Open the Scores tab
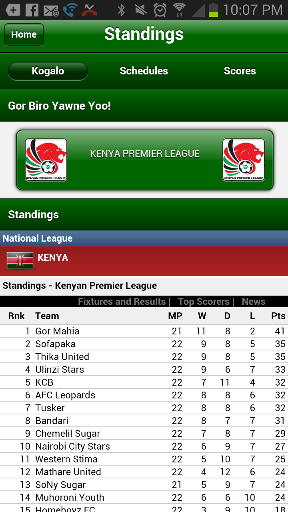The width and height of the screenshot is (288, 512). pos(240,71)
